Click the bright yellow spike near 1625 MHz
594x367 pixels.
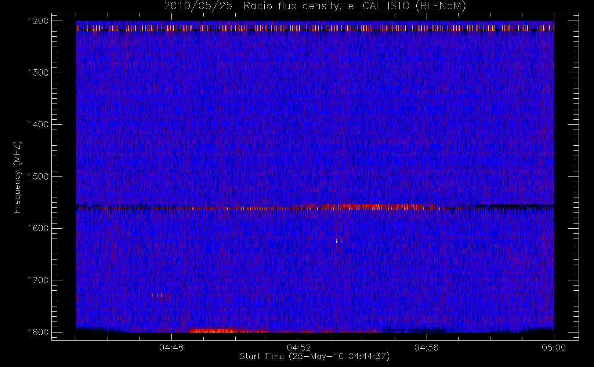coord(337,241)
